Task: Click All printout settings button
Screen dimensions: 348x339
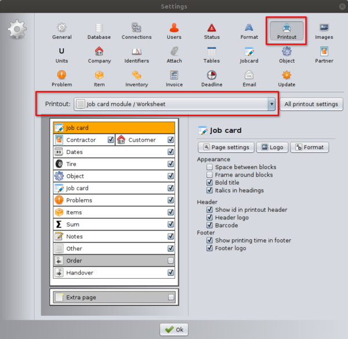Action: tap(311, 104)
